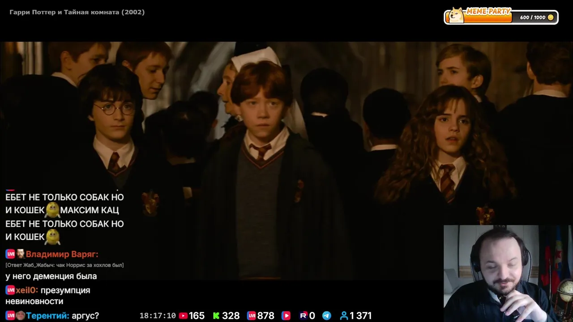
Task: Click the chat text 'МАКСИМ КАЦ'
Action: click(x=90, y=210)
